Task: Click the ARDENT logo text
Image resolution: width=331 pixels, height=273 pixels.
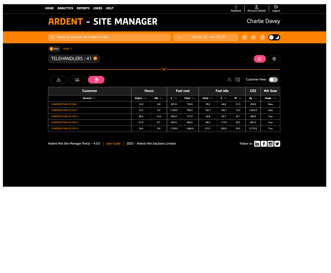Action: click(66, 21)
